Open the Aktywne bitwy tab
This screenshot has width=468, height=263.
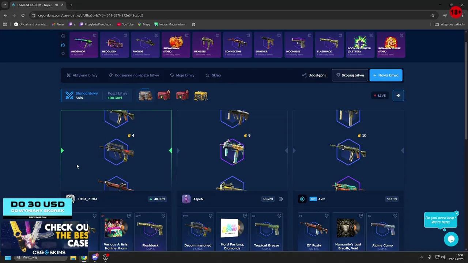[x=82, y=75]
